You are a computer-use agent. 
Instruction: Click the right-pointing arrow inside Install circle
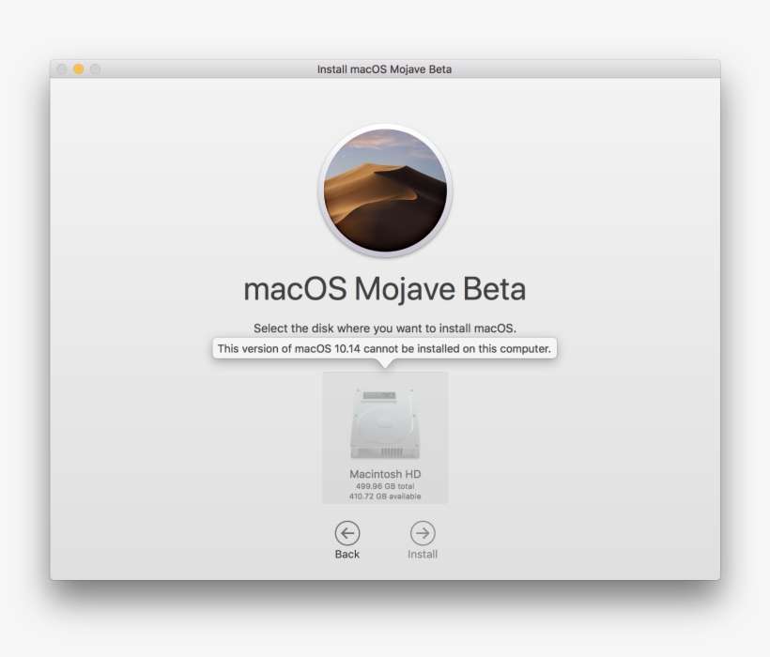423,533
